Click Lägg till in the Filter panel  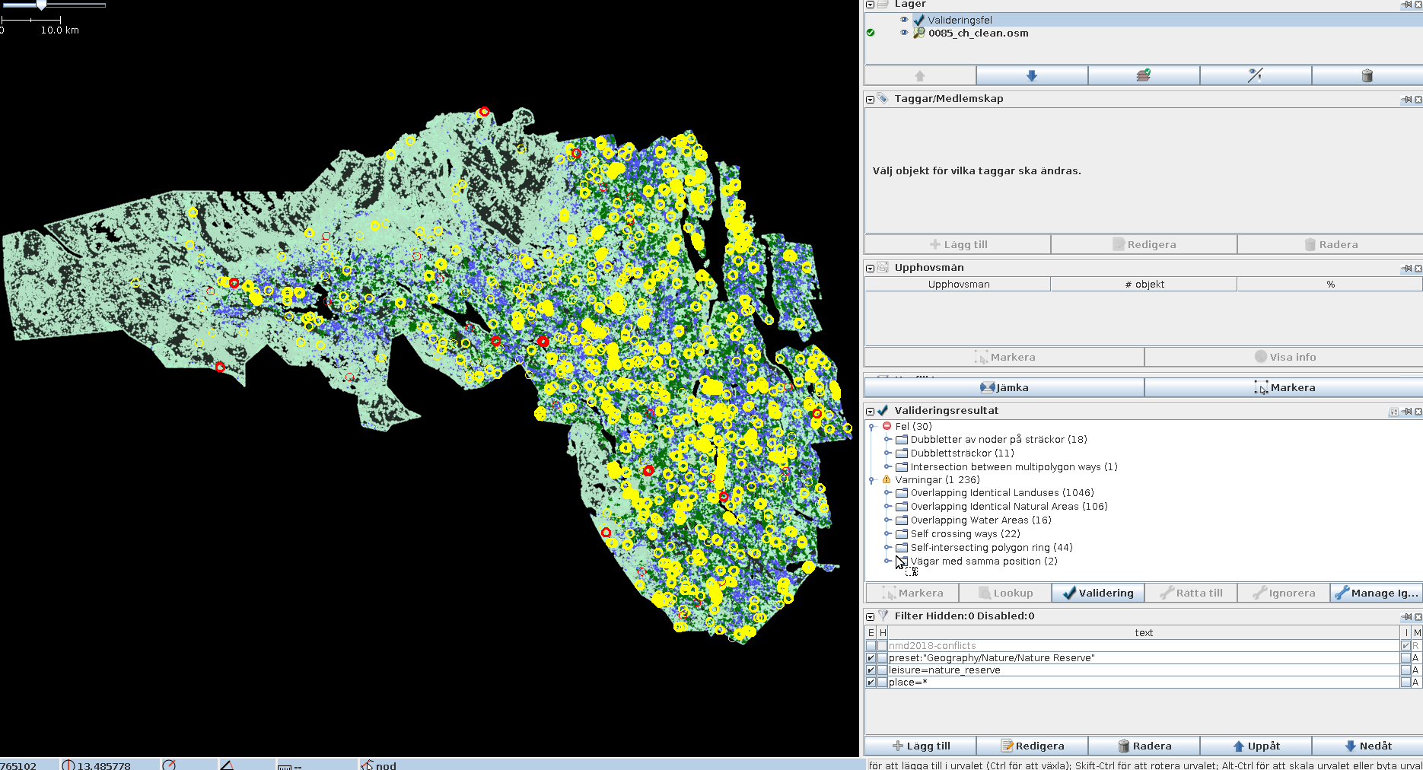coord(921,746)
